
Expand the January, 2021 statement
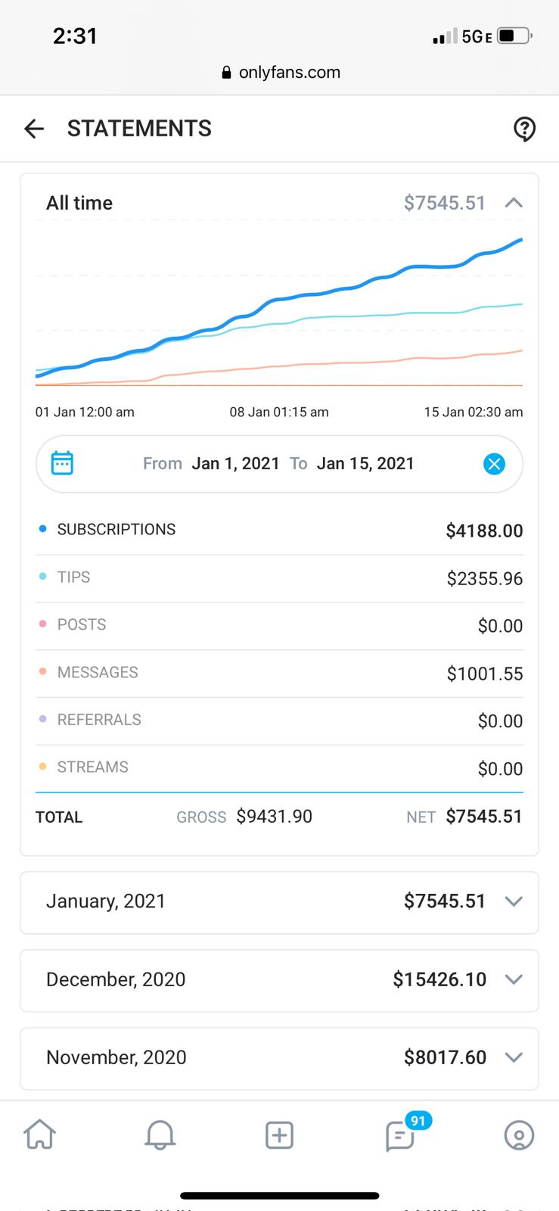(x=514, y=901)
